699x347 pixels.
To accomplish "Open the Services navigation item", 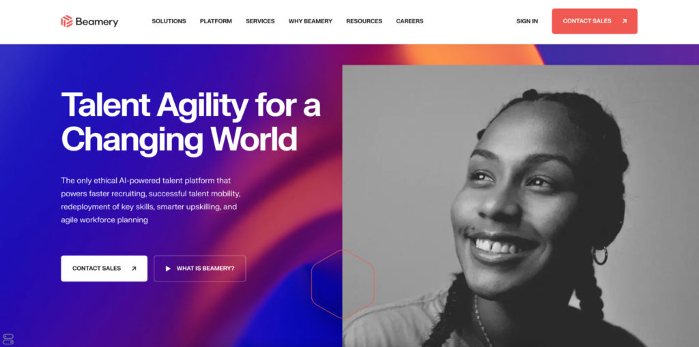I will pyautogui.click(x=260, y=21).
